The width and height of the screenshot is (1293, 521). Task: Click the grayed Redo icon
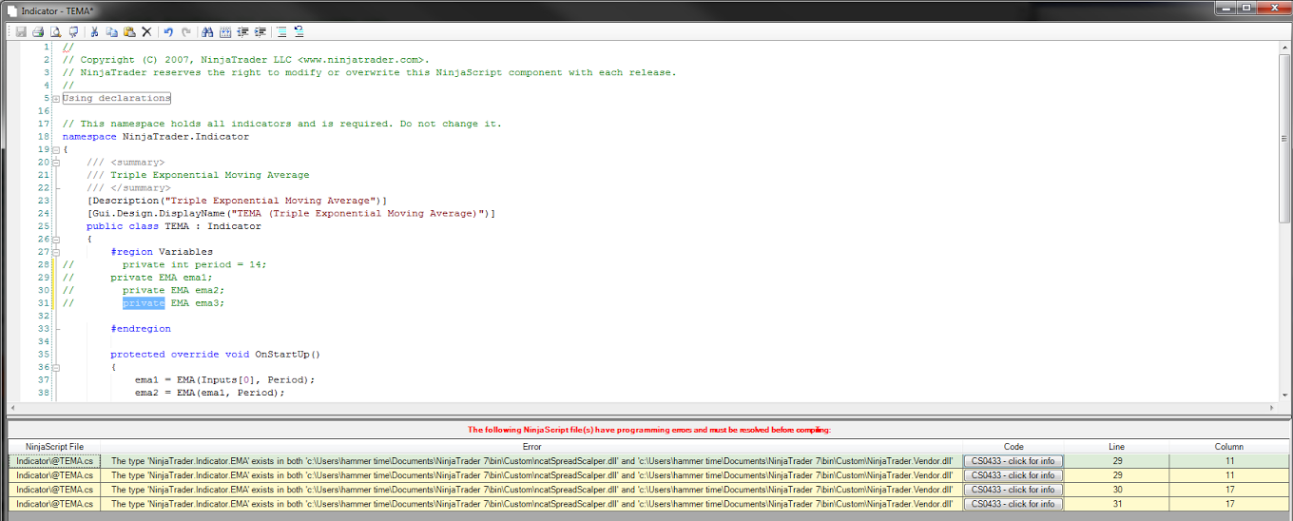185,31
